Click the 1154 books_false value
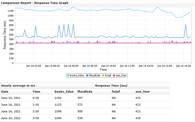Image resolution: width=195 pixels, height=122 pixels. click(58, 98)
